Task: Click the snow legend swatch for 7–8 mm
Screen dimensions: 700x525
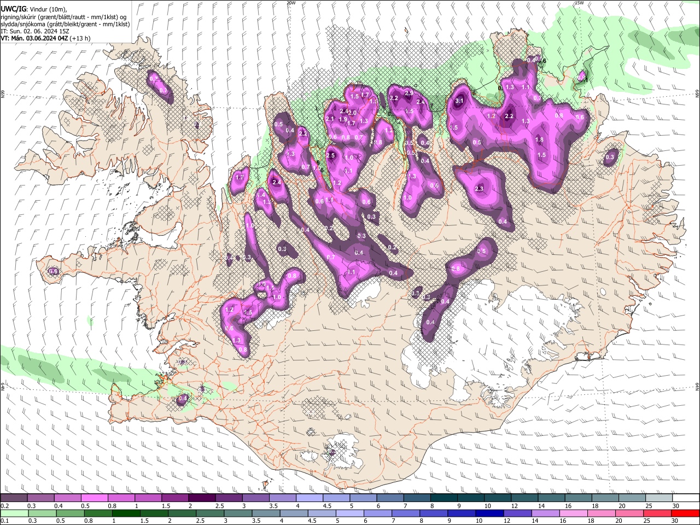Action: 416,498
